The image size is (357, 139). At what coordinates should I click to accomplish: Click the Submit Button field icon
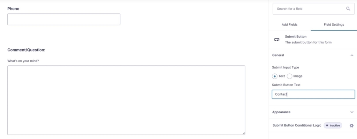coord(277,40)
